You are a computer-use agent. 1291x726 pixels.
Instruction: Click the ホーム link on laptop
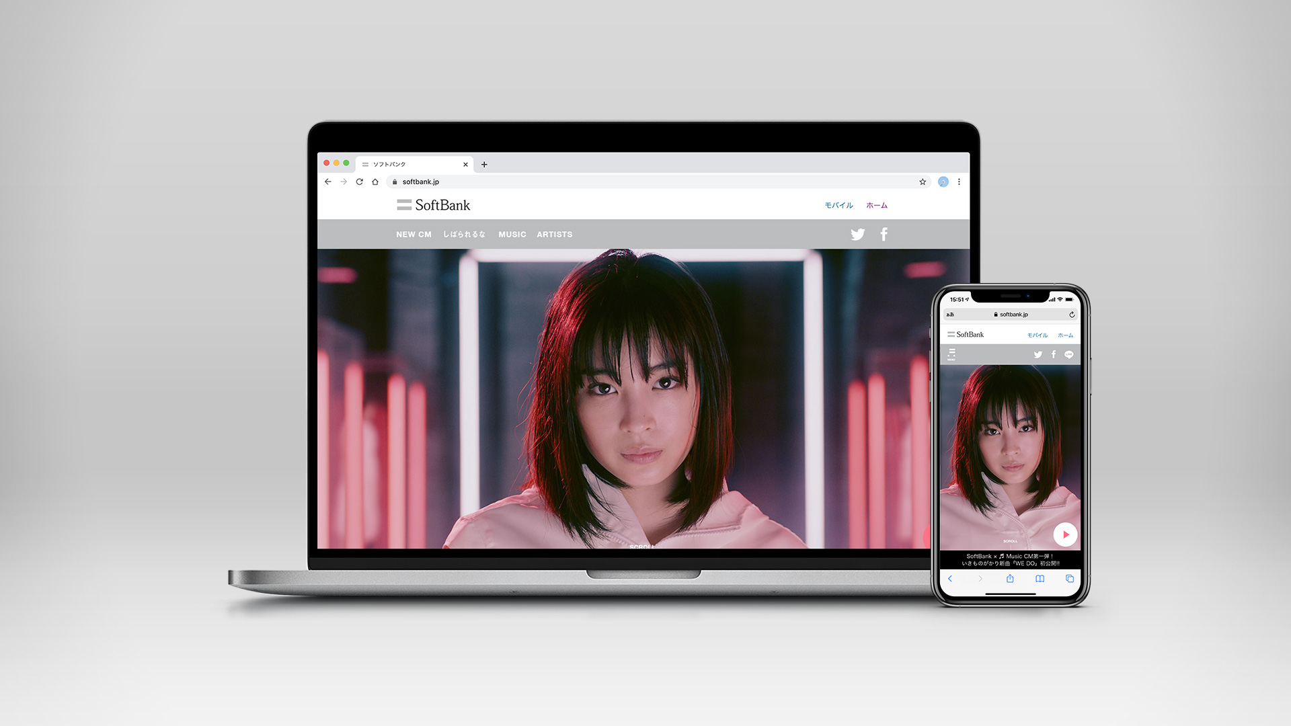coord(876,206)
